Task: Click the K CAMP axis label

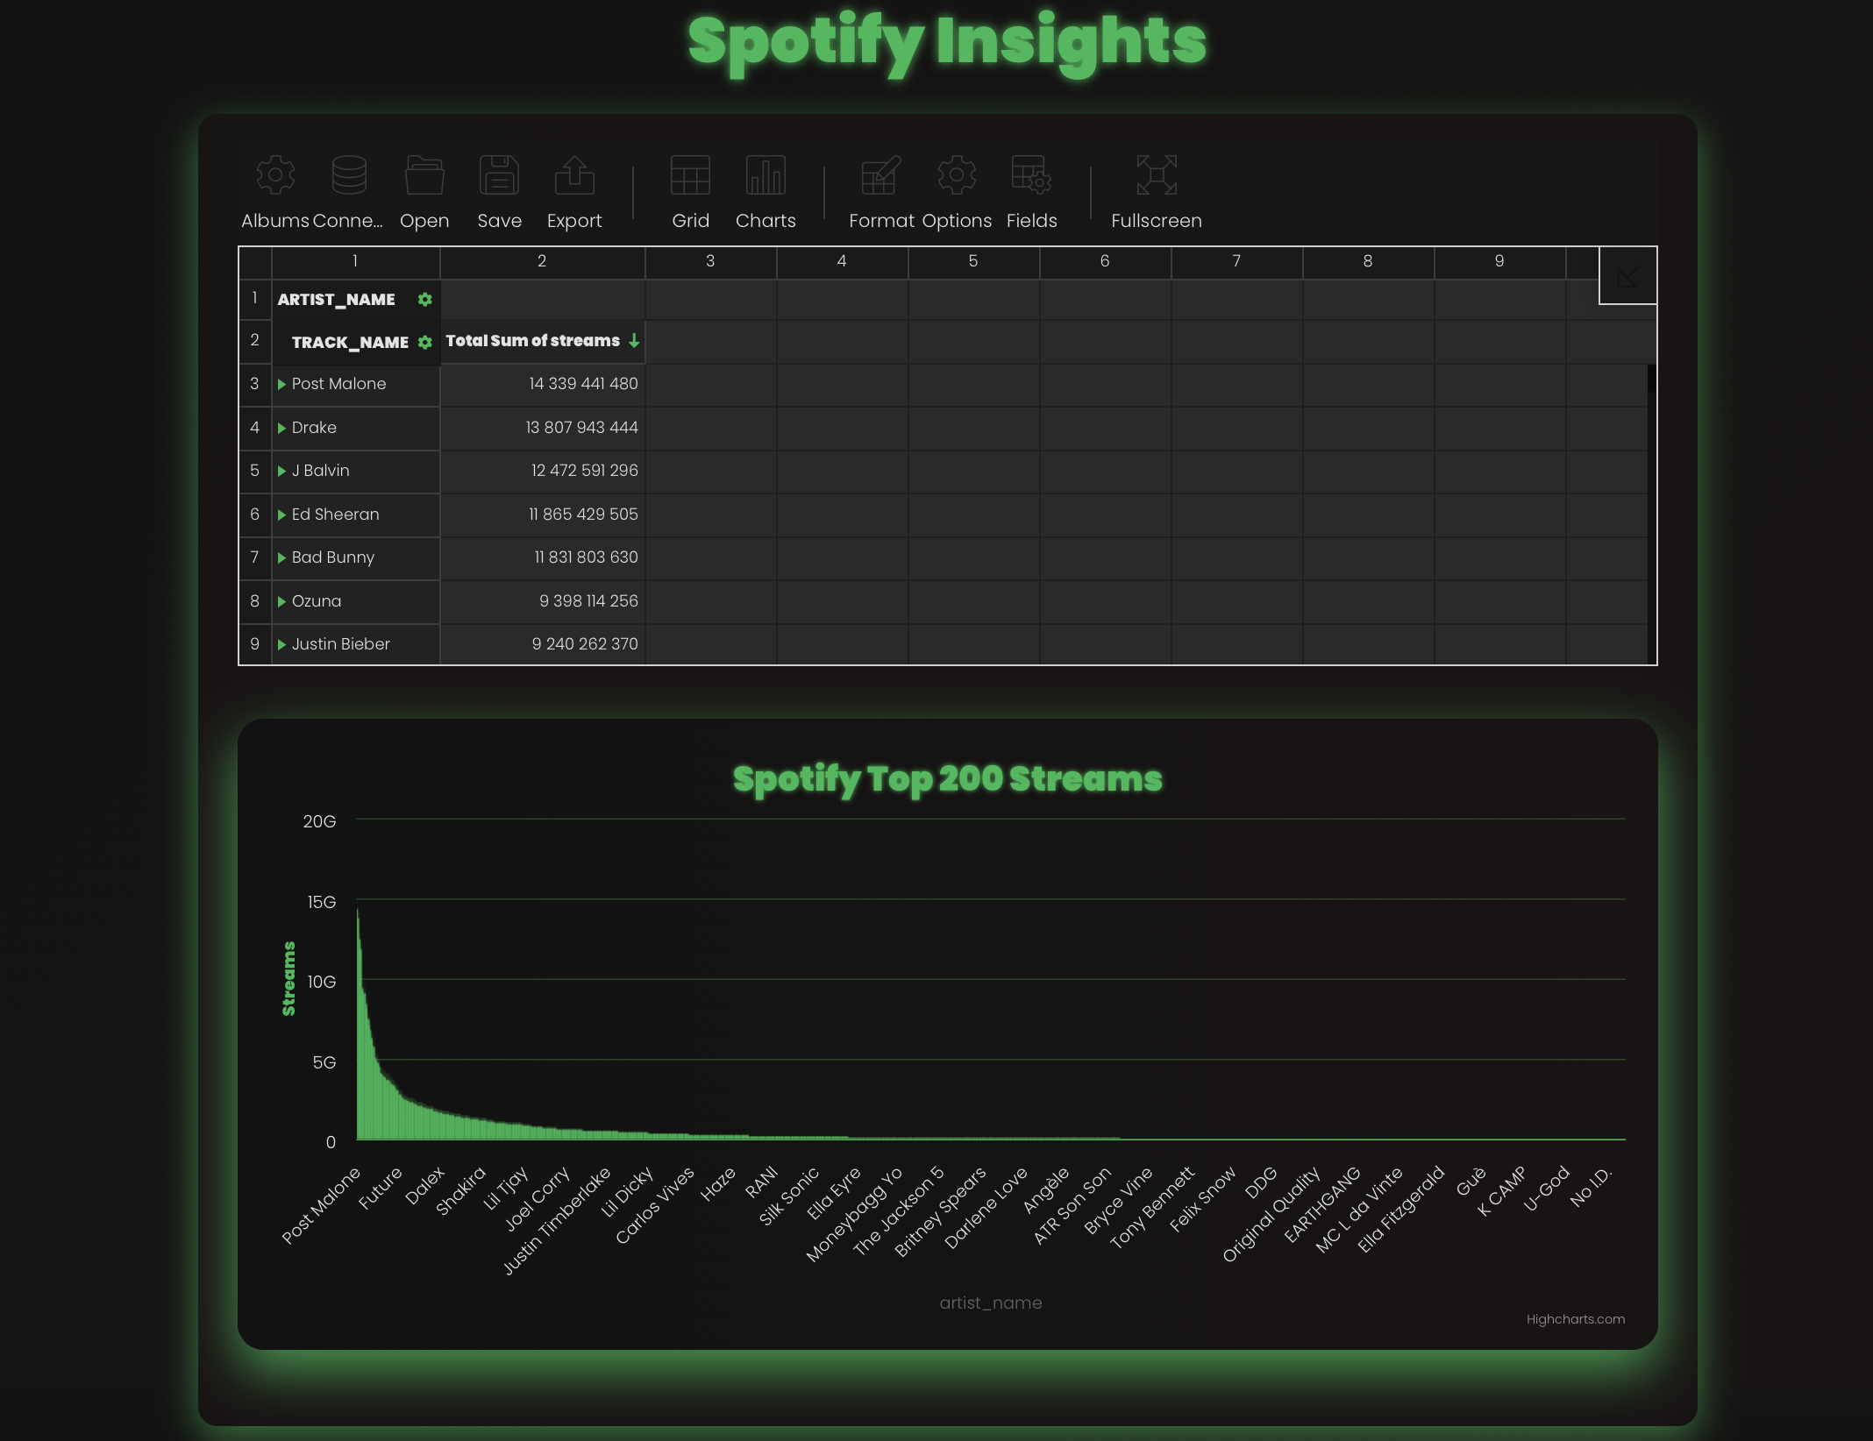Action: [x=1502, y=1191]
